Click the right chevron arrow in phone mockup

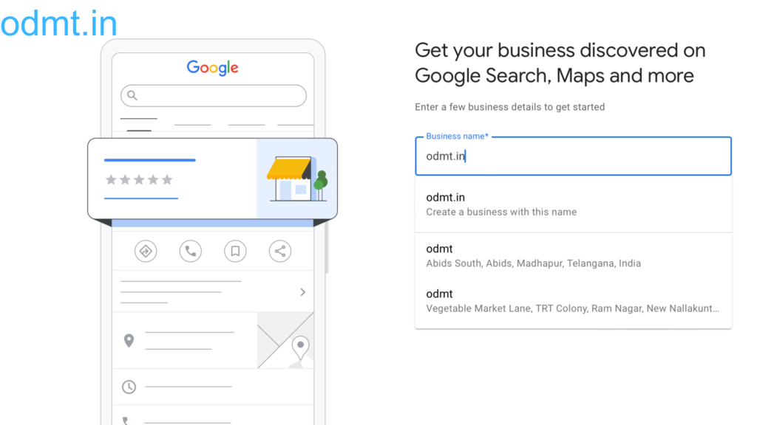click(x=302, y=292)
